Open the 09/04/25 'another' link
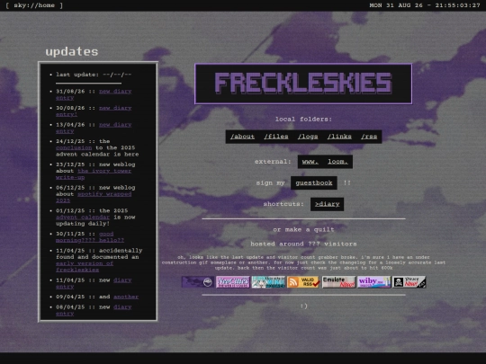The width and height of the screenshot is (486, 364). click(x=126, y=297)
